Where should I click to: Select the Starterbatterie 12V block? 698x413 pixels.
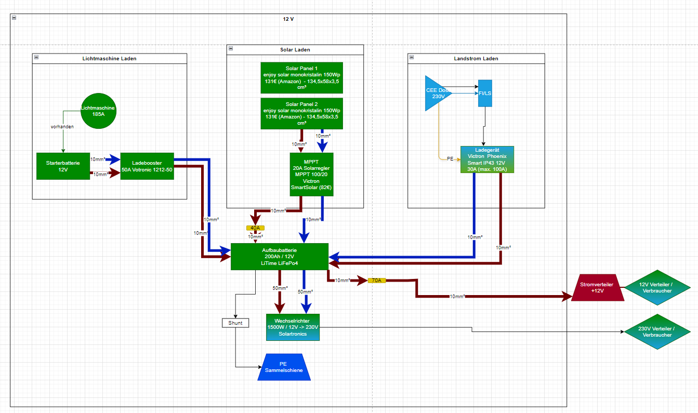(x=63, y=166)
